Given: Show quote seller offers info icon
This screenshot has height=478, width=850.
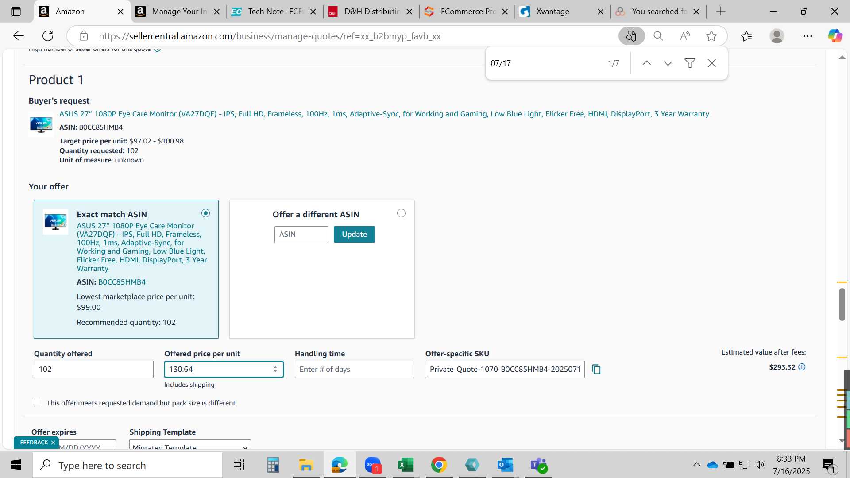Looking at the screenshot, I should click(157, 50).
